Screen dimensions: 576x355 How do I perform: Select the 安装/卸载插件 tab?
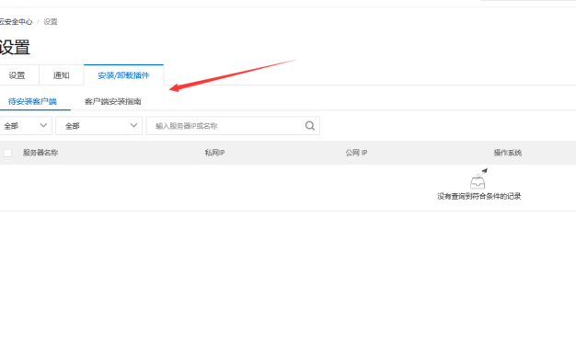pos(124,75)
